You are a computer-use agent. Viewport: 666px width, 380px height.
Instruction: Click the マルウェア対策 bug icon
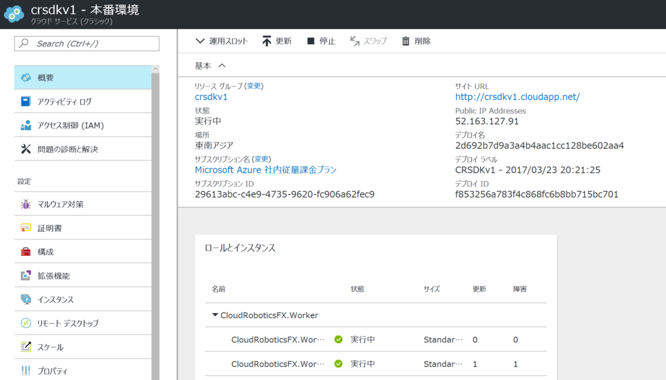[x=25, y=204]
